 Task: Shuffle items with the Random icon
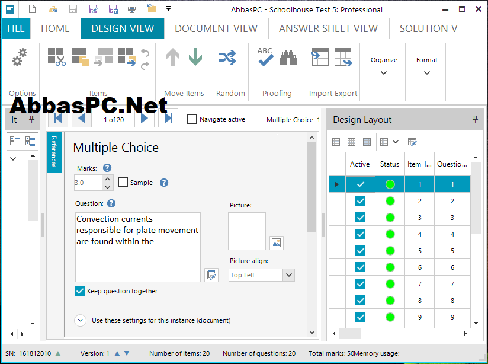tap(227, 58)
